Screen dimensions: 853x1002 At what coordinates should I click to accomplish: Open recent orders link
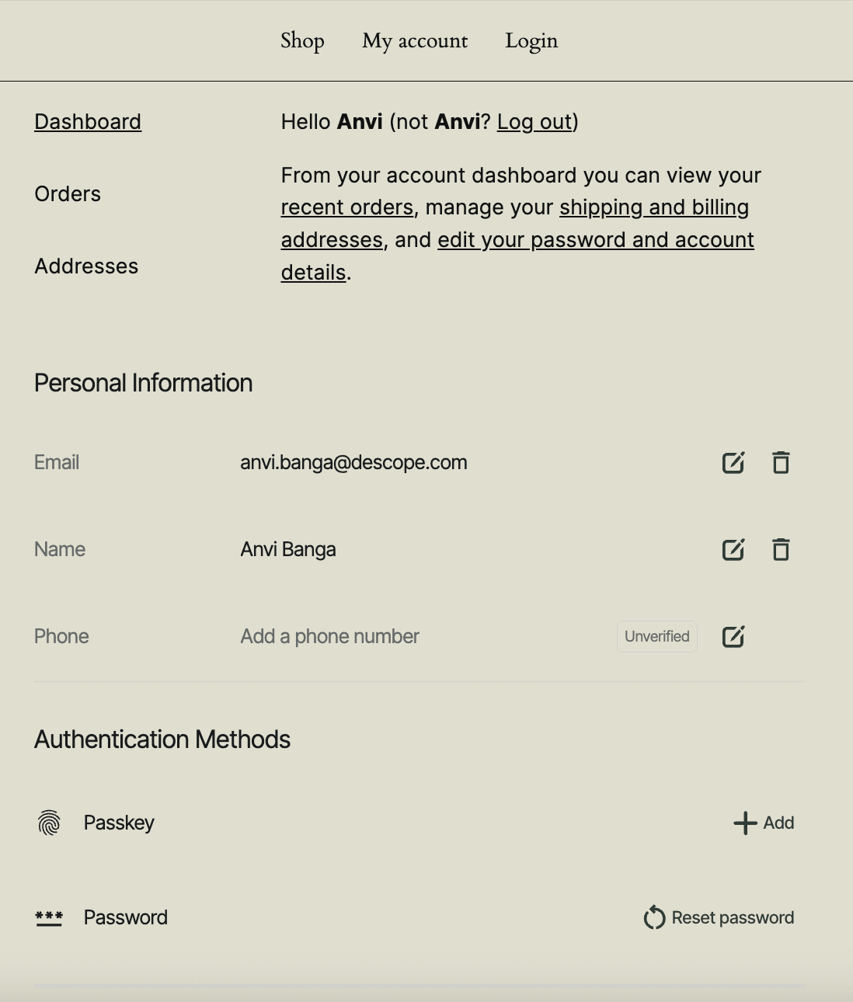[x=346, y=207]
